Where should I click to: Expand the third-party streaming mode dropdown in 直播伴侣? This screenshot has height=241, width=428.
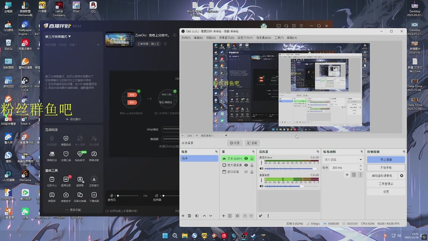coord(58,36)
